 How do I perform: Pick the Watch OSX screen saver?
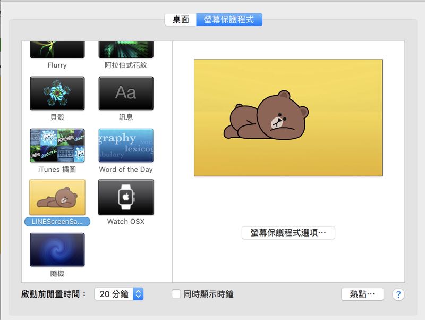(126, 197)
